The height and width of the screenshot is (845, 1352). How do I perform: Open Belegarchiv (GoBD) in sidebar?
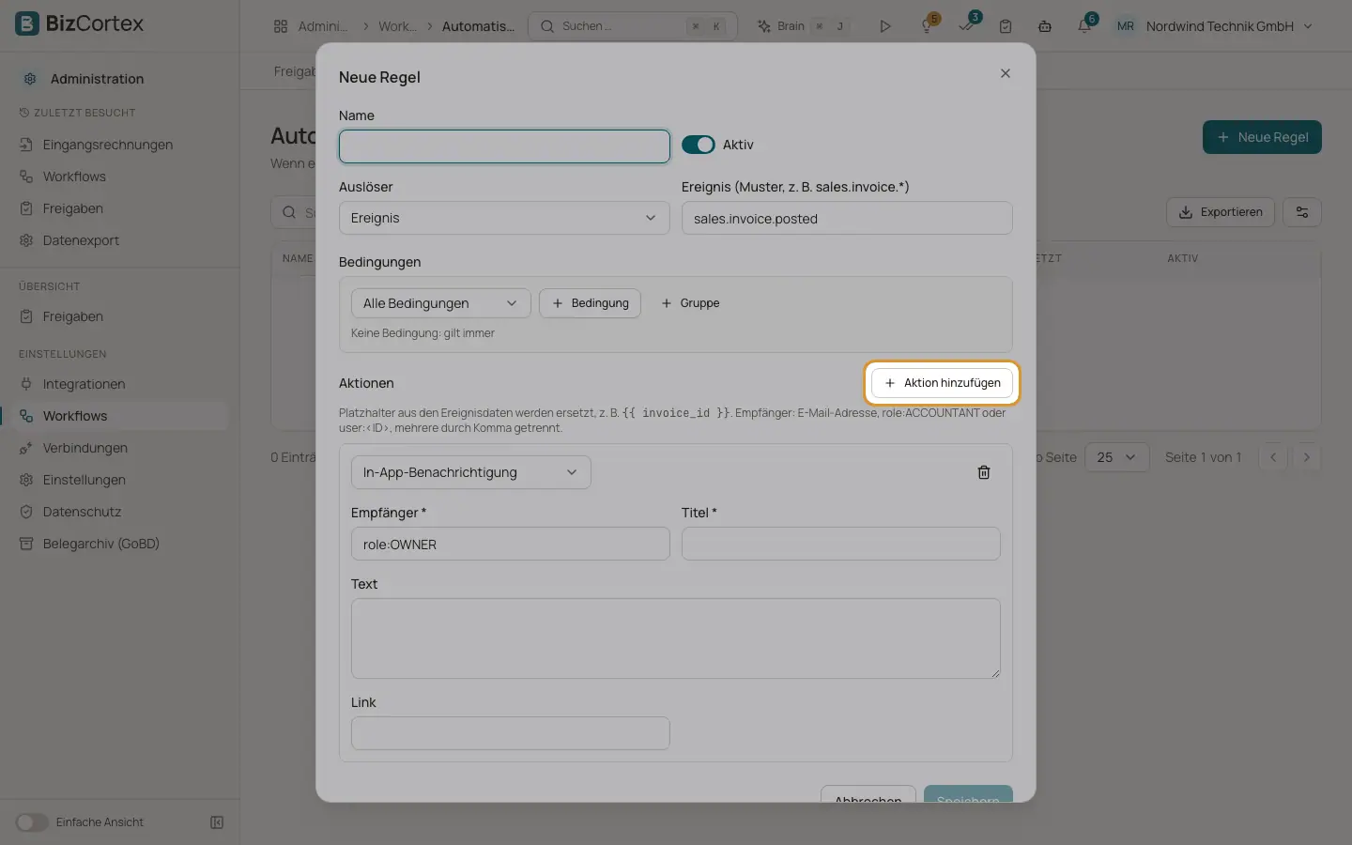pos(100,544)
